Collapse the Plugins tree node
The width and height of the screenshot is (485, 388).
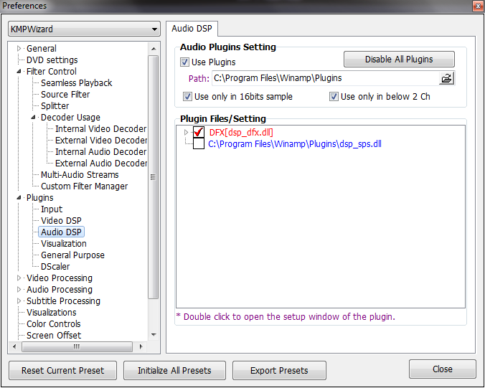click(19, 197)
